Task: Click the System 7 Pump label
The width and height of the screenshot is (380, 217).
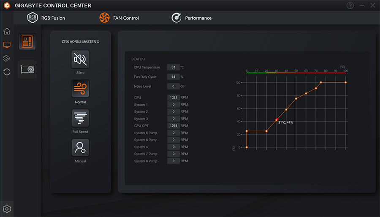Action: [146, 154]
